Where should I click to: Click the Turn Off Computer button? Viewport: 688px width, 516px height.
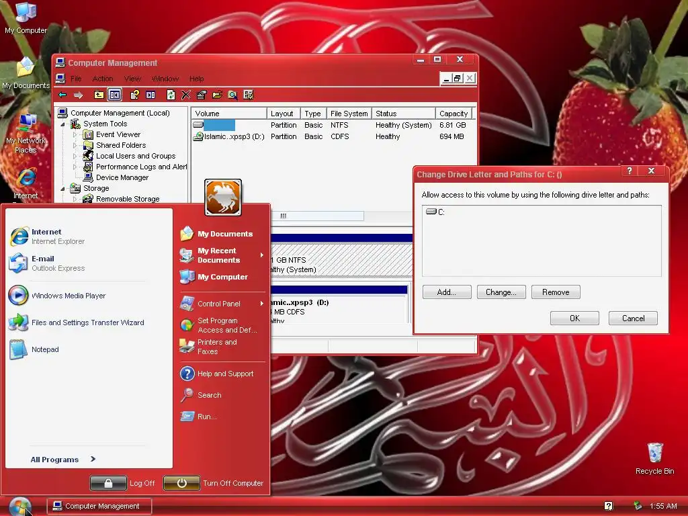coord(213,483)
